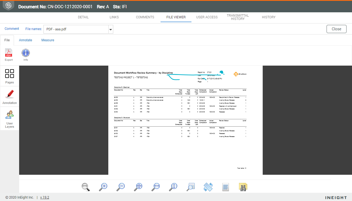Click the fit to width zoom icon
Image resolution: width=352 pixels, height=201 pixels.
click(x=156, y=187)
